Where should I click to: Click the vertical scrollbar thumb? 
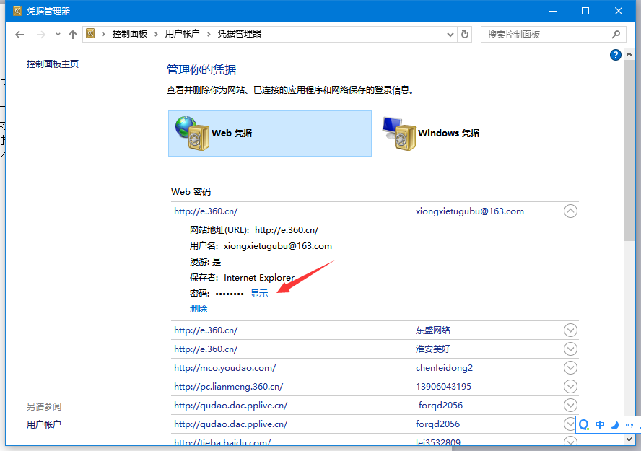[629, 150]
